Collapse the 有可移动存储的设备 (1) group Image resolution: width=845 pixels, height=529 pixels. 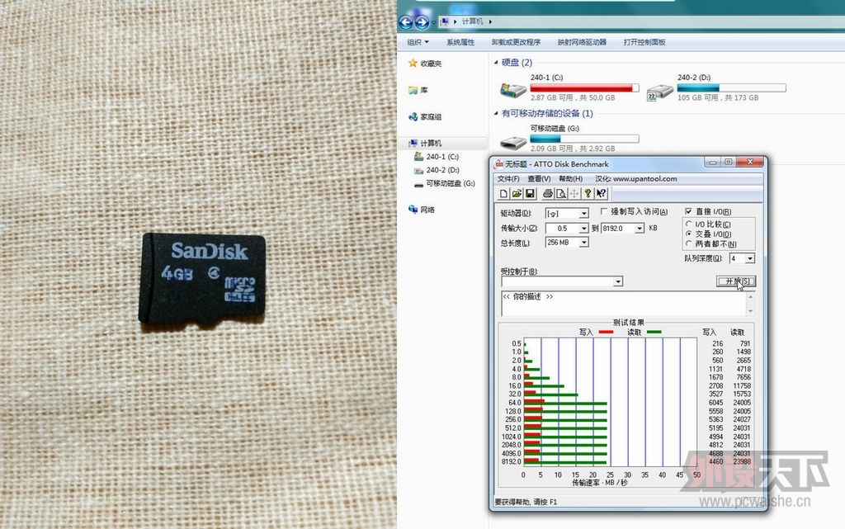point(496,113)
